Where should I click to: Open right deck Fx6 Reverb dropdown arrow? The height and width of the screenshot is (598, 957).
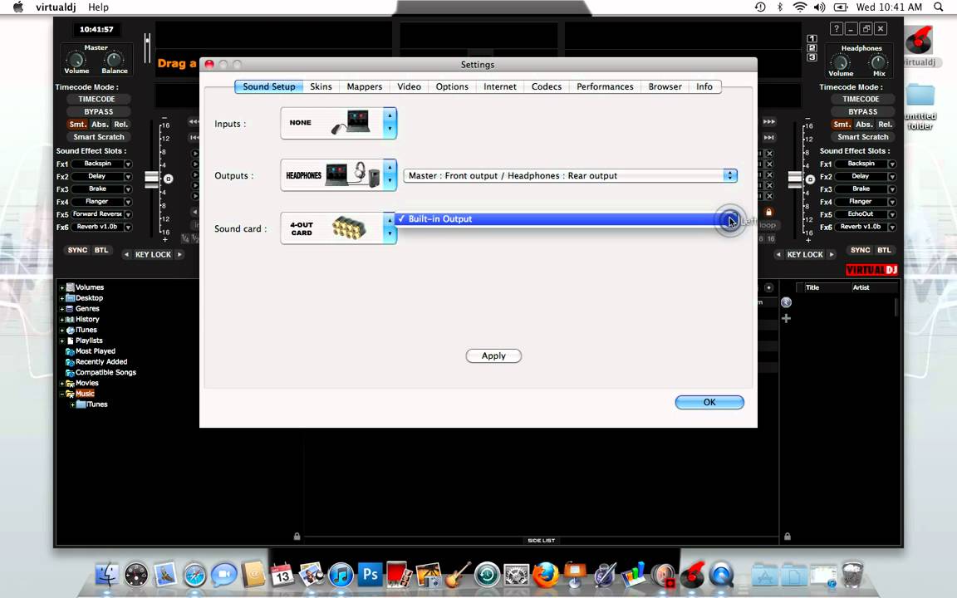click(892, 227)
